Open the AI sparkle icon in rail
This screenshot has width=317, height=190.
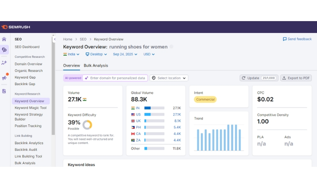[4, 63]
